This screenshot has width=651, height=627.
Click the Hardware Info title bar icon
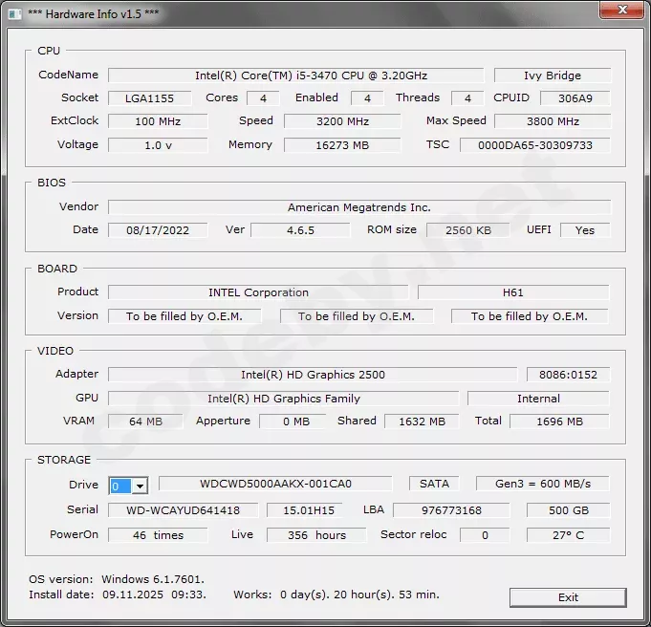pyautogui.click(x=14, y=11)
